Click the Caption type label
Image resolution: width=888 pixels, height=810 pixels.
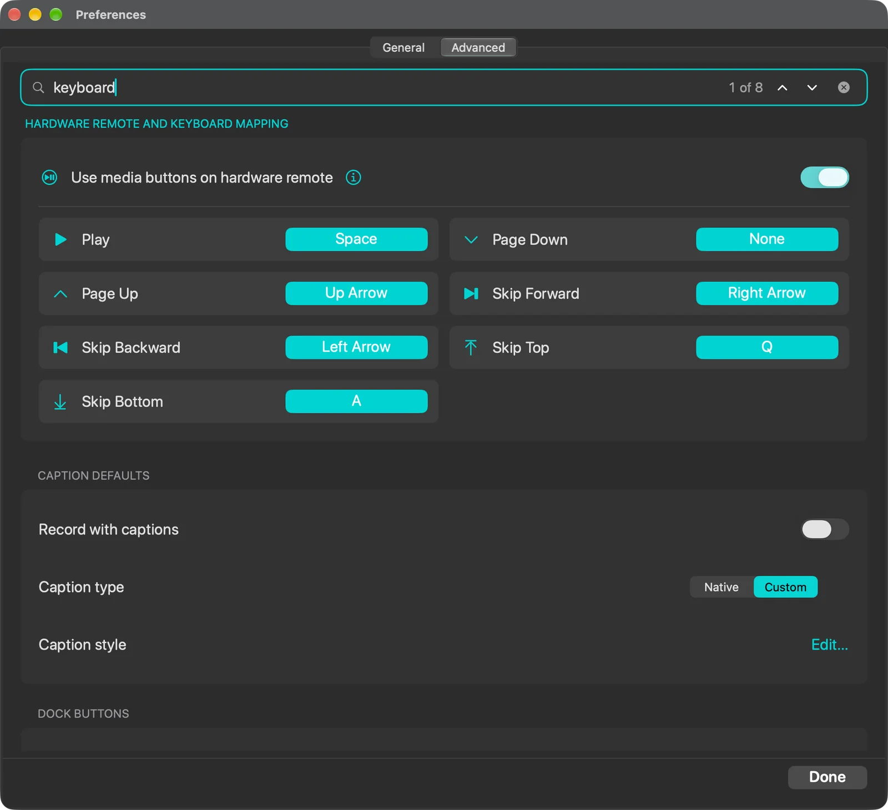tap(81, 587)
